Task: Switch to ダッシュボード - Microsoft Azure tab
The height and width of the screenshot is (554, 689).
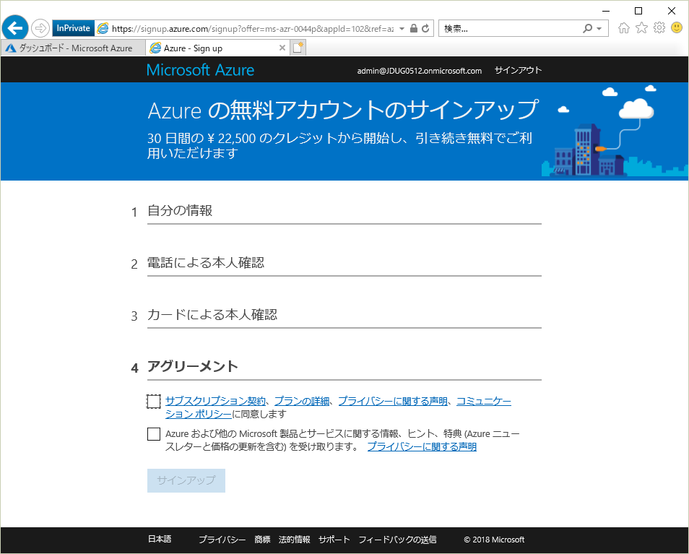Action: coord(73,48)
